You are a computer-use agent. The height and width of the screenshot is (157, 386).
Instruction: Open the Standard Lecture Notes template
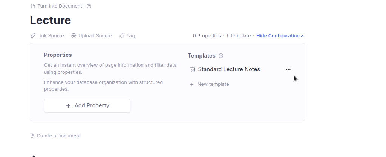coord(229,69)
